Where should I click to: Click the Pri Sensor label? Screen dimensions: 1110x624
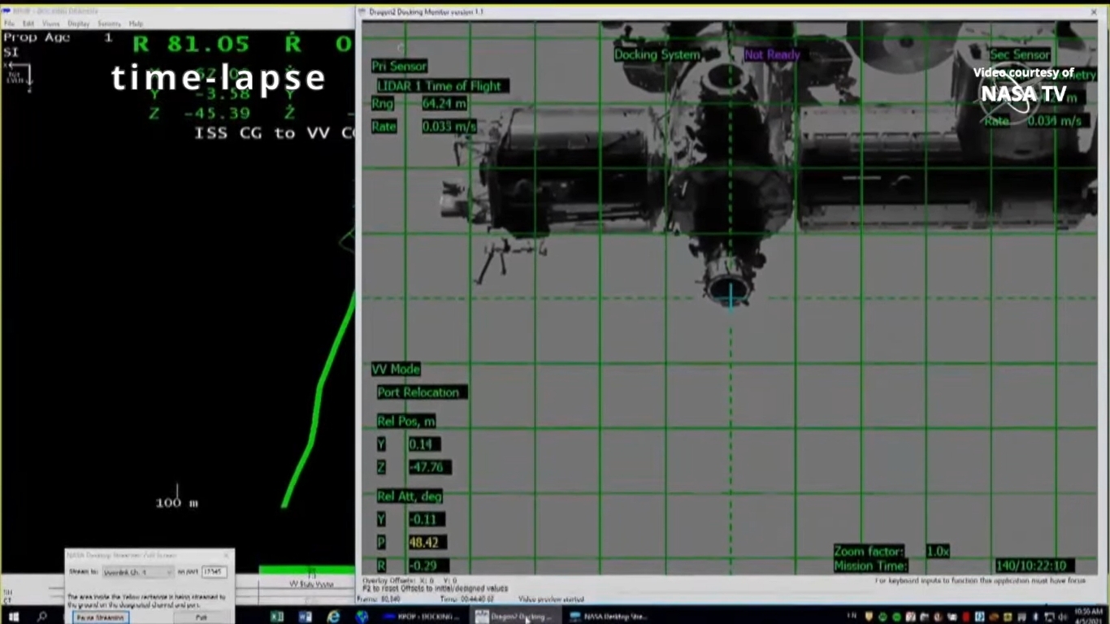pyautogui.click(x=399, y=66)
